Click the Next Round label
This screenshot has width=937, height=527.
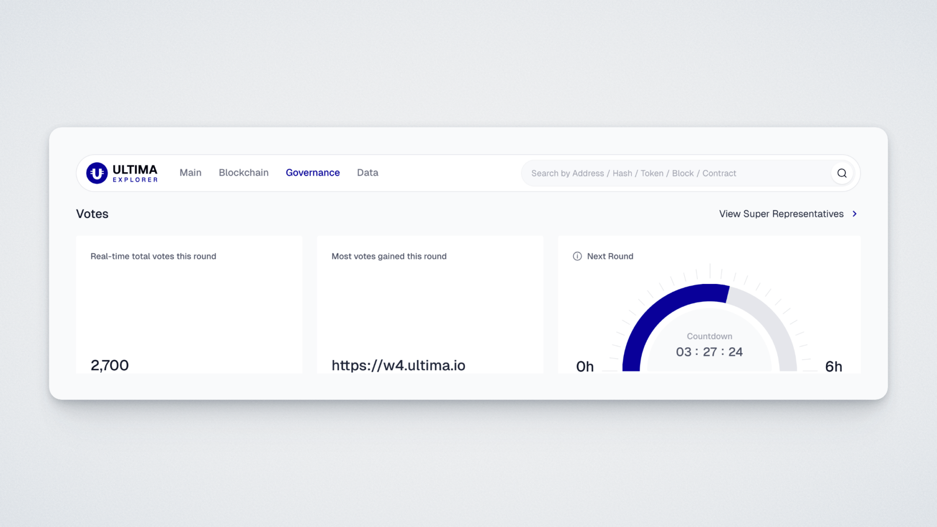click(x=610, y=256)
